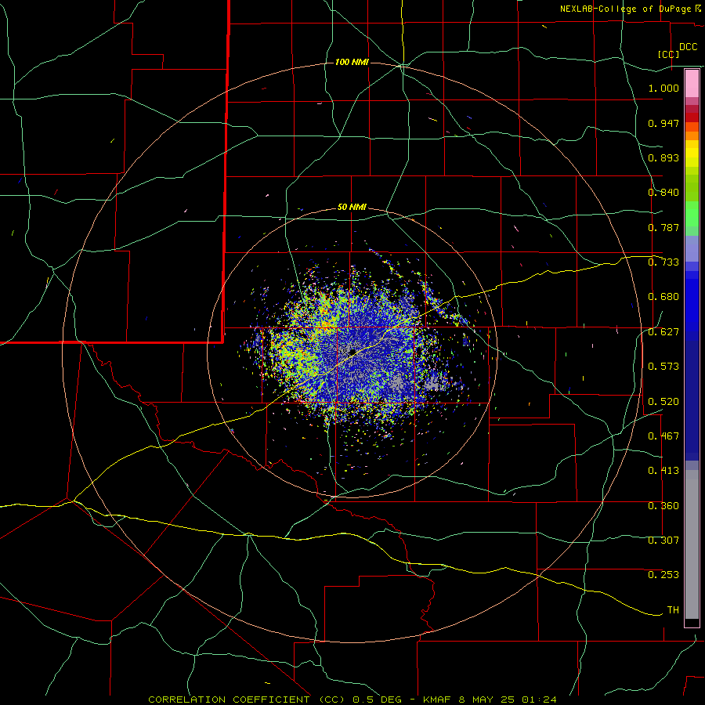The image size is (705, 705).
Task: Select the 0.253 legend value
Action: coord(663,575)
